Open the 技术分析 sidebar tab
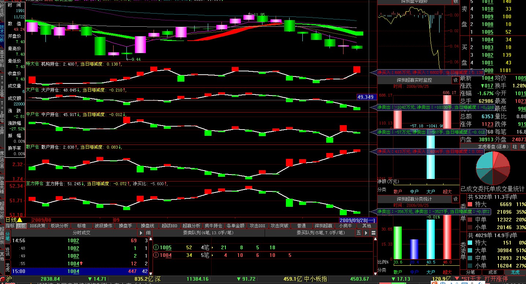526x284 pixels. click(x=2, y=34)
